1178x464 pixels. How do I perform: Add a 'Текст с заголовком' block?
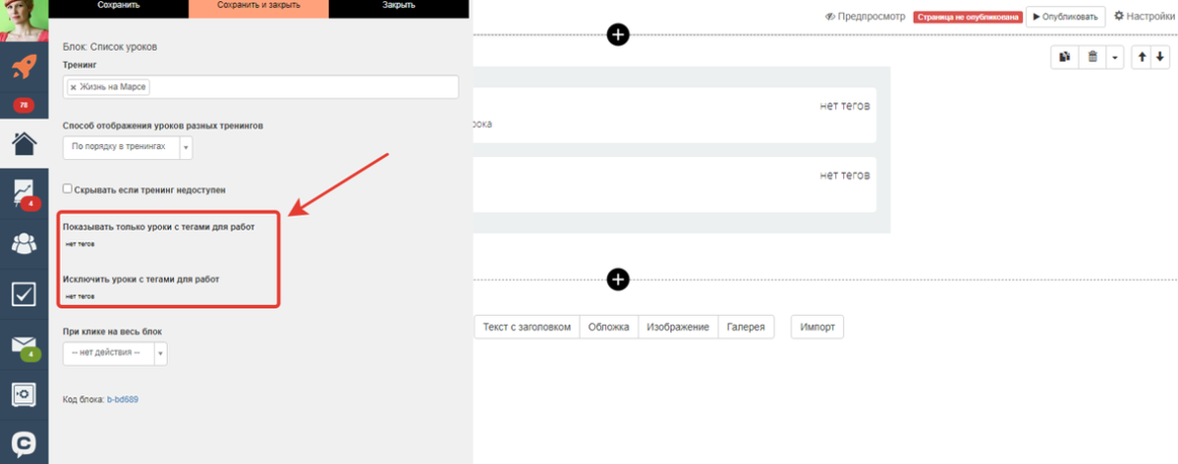tap(527, 327)
